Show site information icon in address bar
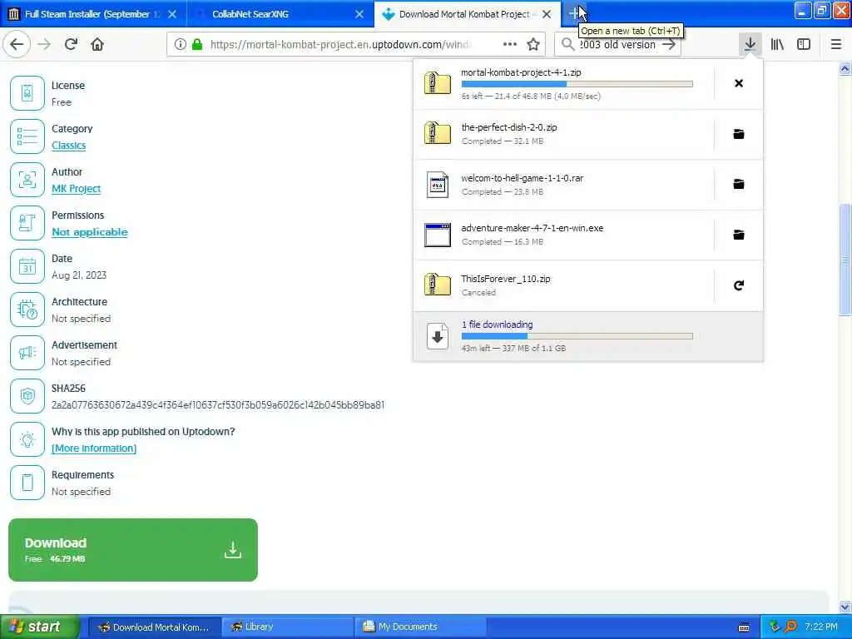The height and width of the screenshot is (639, 852). 180,45
